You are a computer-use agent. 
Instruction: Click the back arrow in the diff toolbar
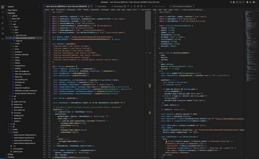pos(144,6)
